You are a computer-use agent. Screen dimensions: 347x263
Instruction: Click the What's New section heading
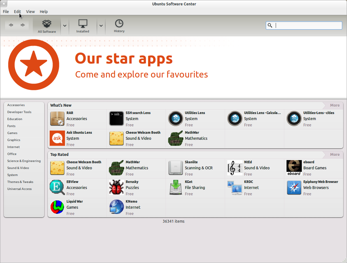click(60, 105)
